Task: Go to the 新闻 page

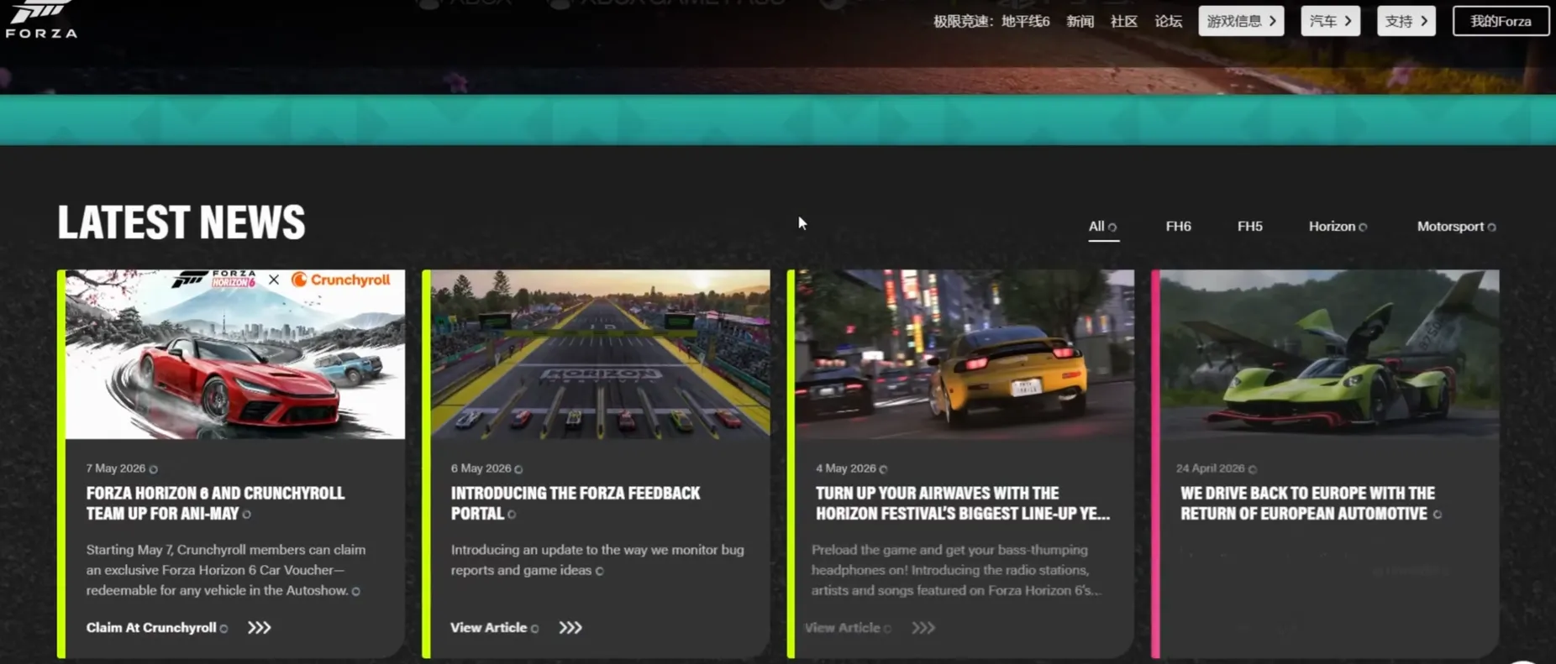Action: 1080,21
